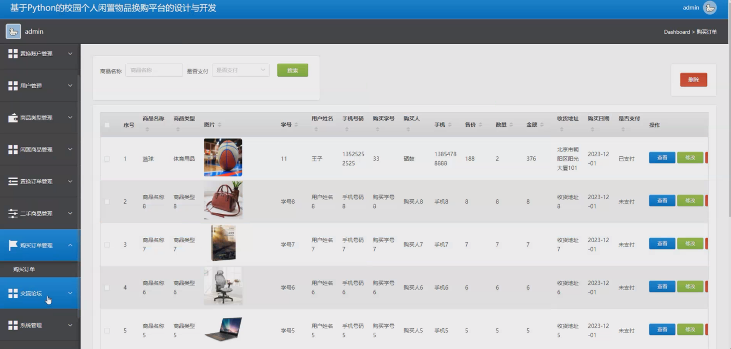Click the red 删除 delete button

tap(693, 79)
